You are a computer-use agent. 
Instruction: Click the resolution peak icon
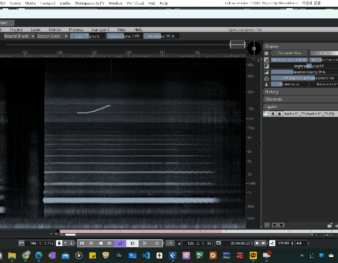coord(266,84)
